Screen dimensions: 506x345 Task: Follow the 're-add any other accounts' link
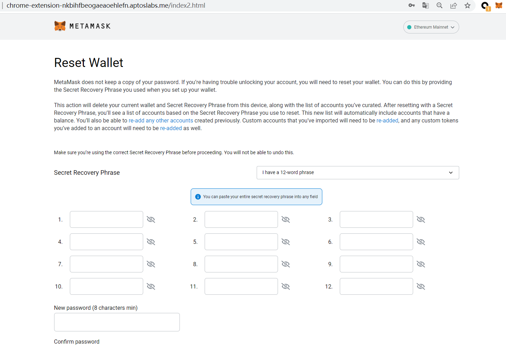[161, 121]
